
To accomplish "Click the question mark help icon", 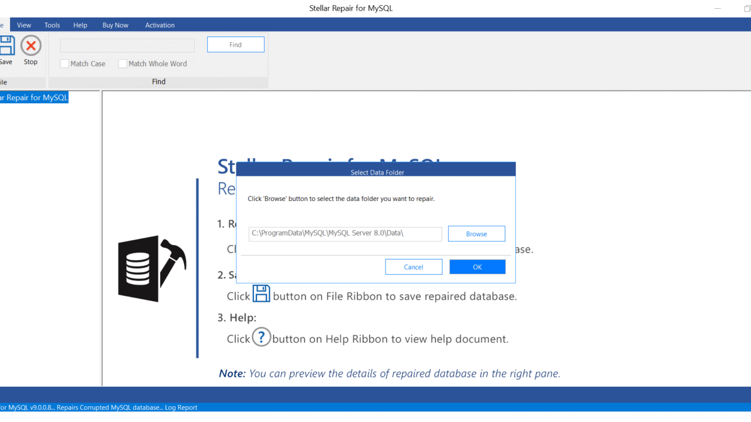I will point(262,337).
